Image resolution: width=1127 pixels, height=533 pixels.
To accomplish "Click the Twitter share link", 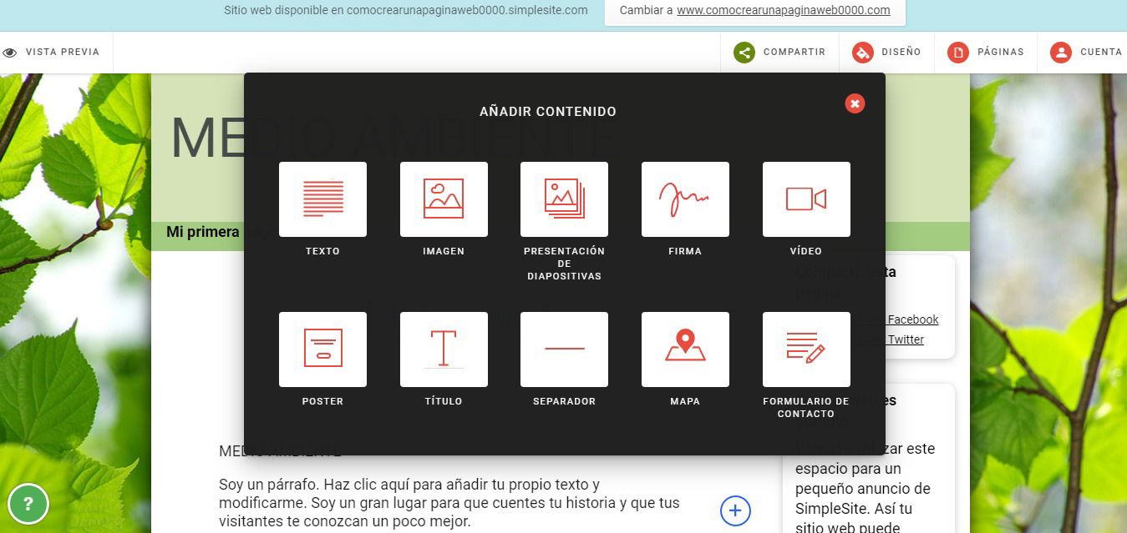I will pyautogui.click(x=906, y=339).
